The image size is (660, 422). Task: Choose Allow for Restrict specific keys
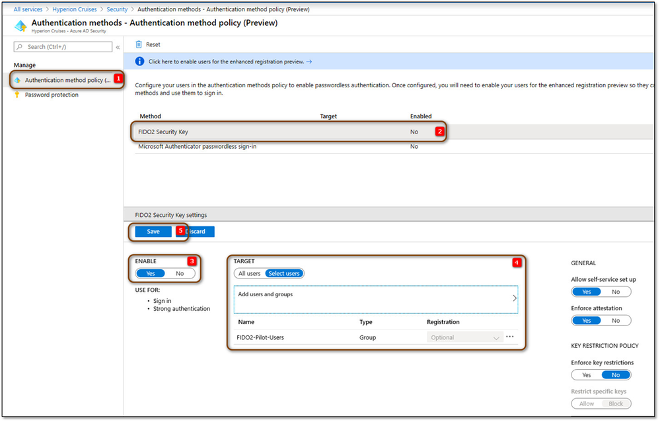(x=587, y=404)
